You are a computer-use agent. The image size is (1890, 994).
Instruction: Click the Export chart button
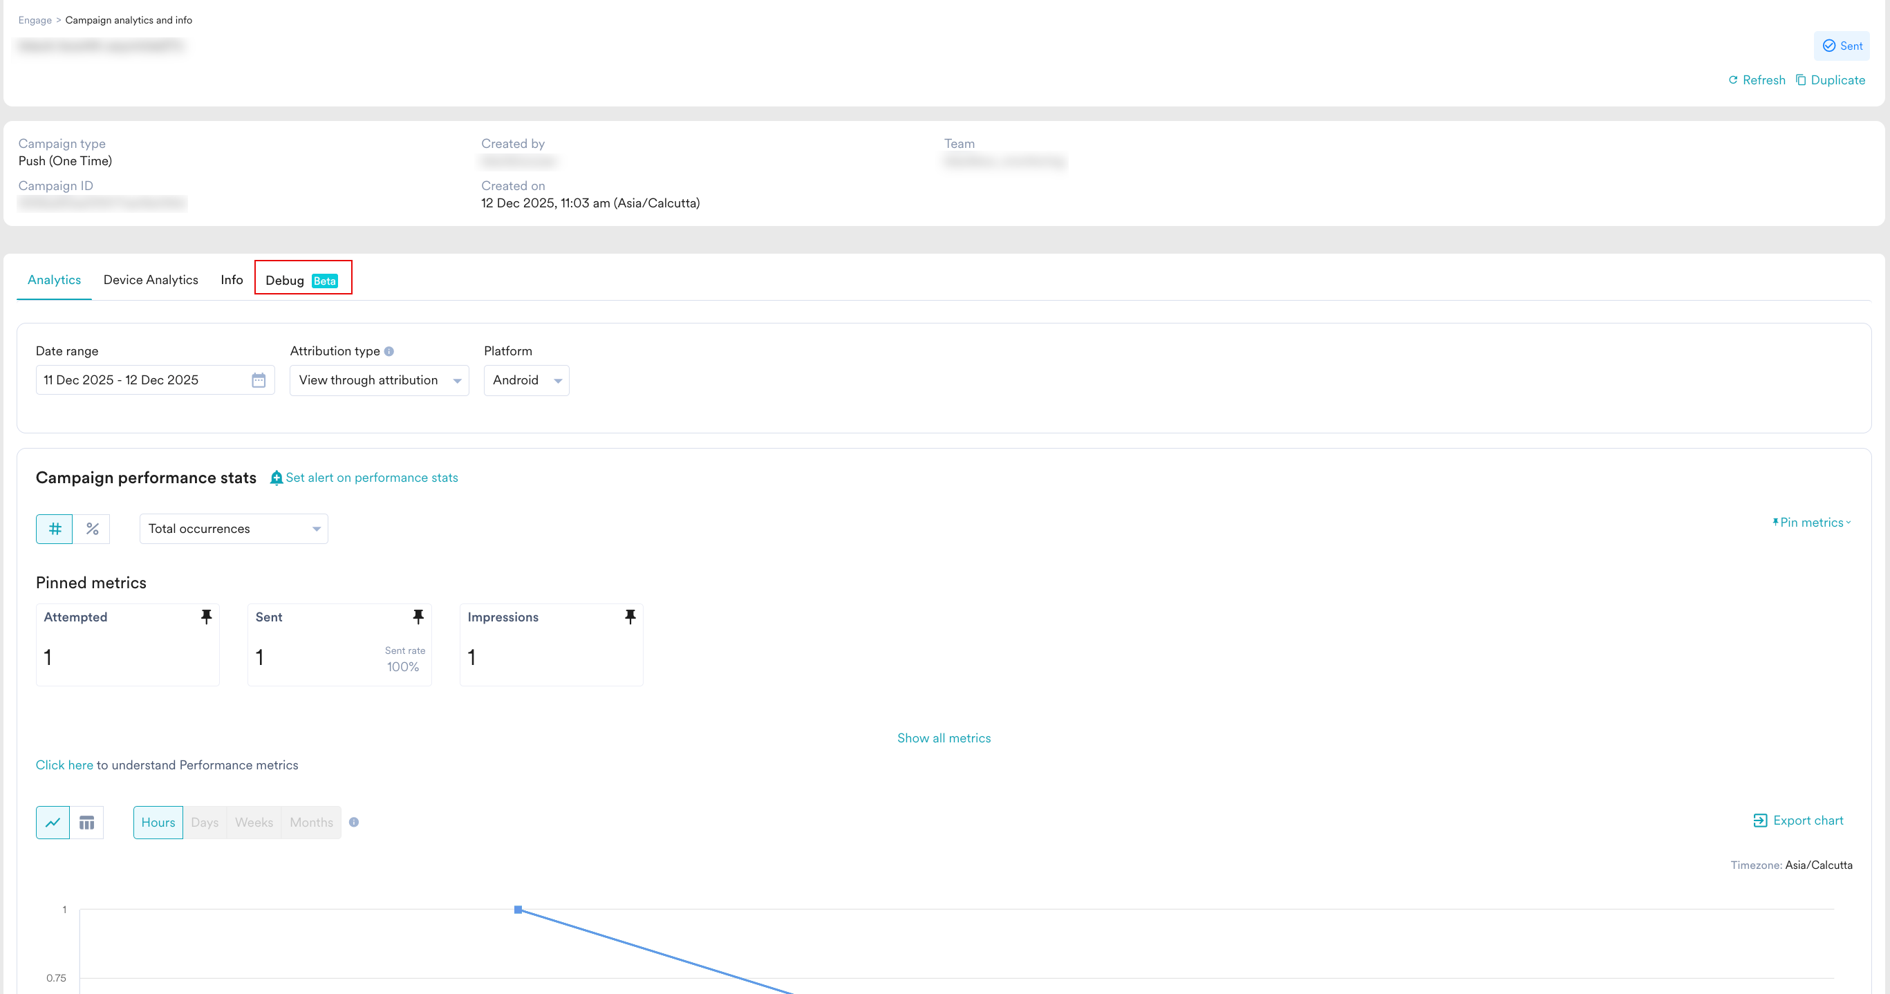1797,820
